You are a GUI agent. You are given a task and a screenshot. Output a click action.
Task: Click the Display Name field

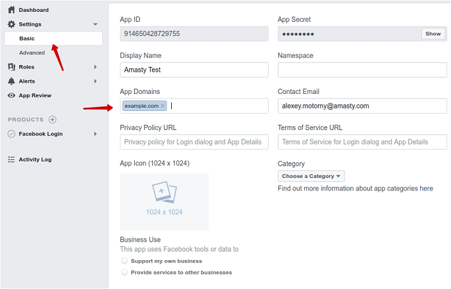click(194, 70)
